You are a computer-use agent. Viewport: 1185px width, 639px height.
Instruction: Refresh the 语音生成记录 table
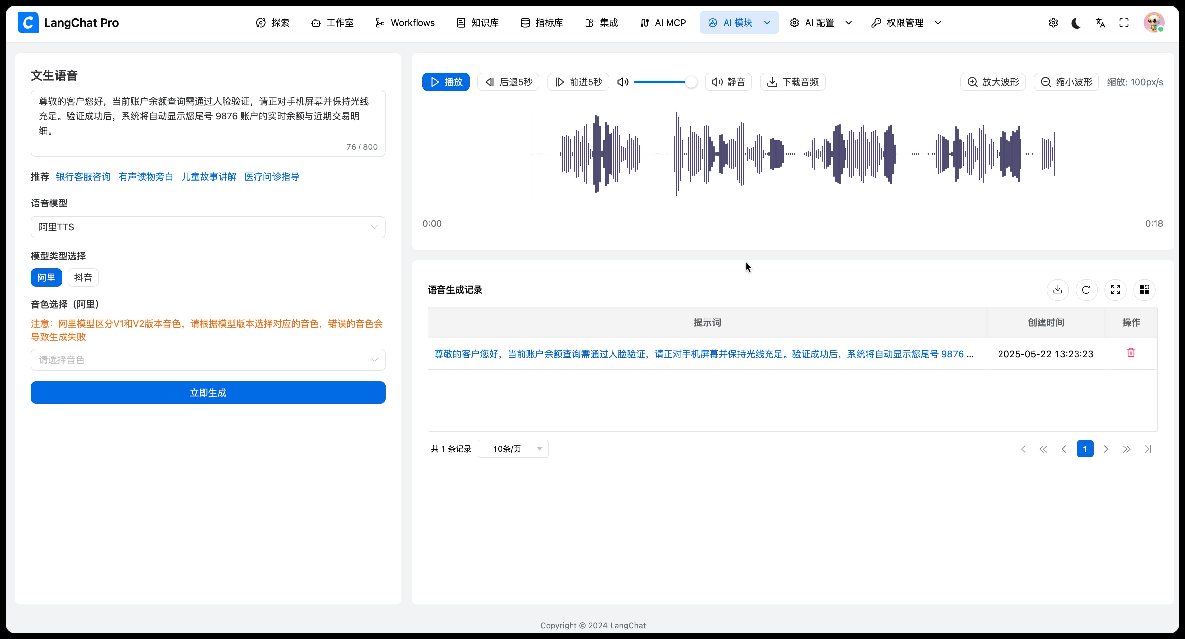1086,290
